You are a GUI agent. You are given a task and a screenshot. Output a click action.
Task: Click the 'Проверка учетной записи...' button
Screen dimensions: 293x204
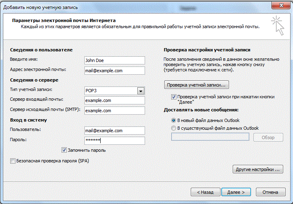[x=196, y=85]
